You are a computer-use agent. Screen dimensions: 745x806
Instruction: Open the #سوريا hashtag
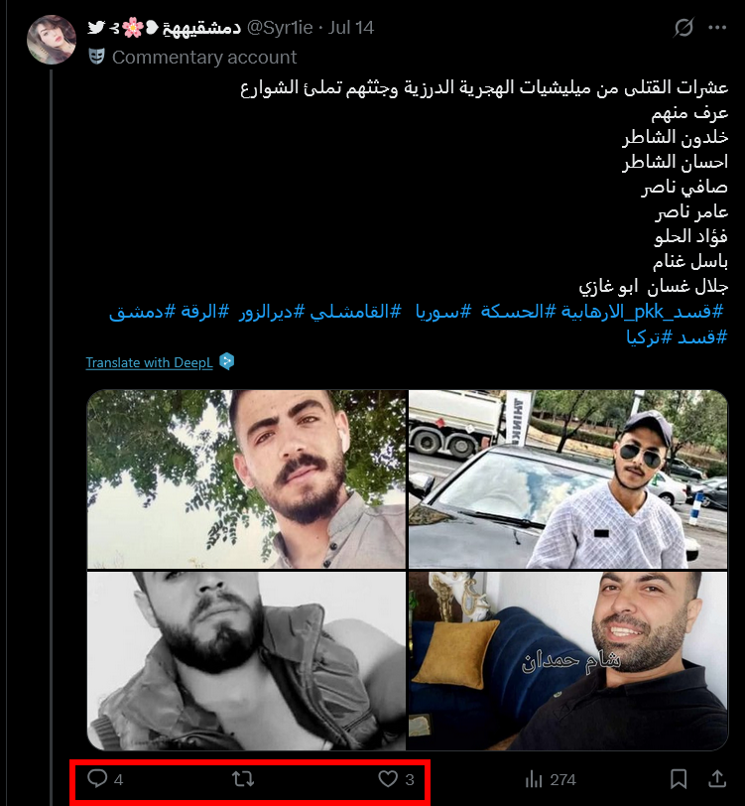[x=442, y=311]
